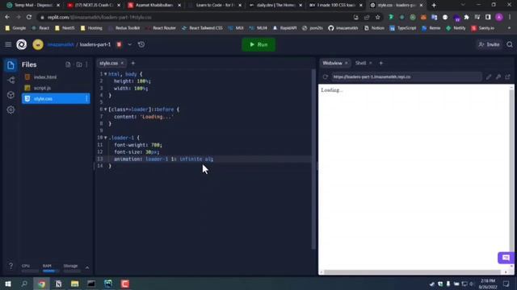Screen dimensions: 517x290
Task: Open the Files panel options menu
Action: pyautogui.click(x=86, y=64)
